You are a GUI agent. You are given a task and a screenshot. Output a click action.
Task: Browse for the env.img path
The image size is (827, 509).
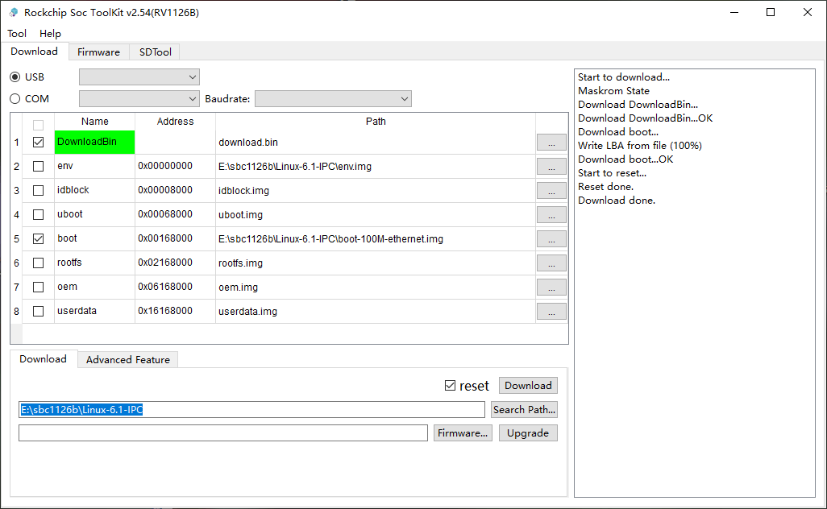[x=551, y=167]
